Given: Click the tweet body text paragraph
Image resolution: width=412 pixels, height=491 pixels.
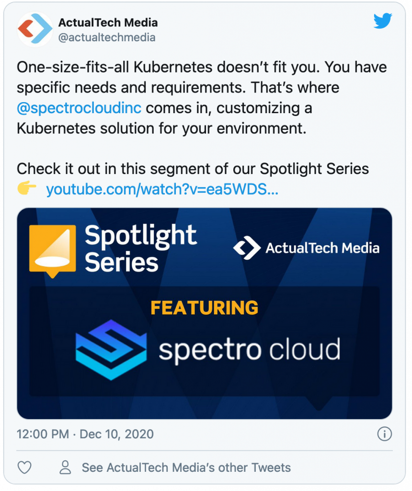Looking at the screenshot, I should [x=202, y=98].
